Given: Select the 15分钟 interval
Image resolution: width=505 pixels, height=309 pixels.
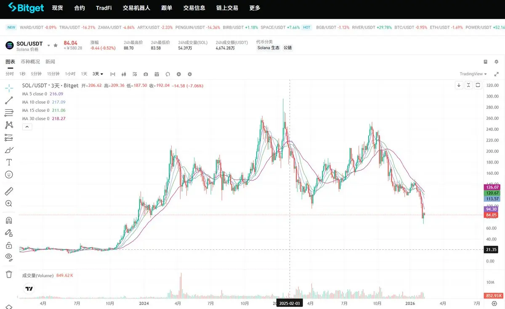Looking at the screenshot, I should [53, 74].
